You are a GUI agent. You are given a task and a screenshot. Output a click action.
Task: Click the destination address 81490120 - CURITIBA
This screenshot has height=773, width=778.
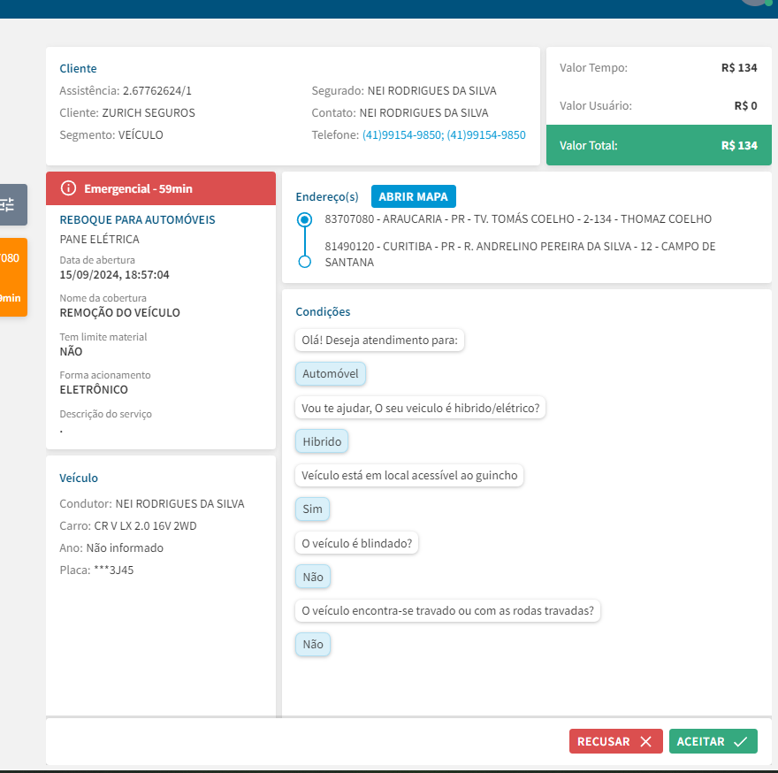pyautogui.click(x=520, y=254)
